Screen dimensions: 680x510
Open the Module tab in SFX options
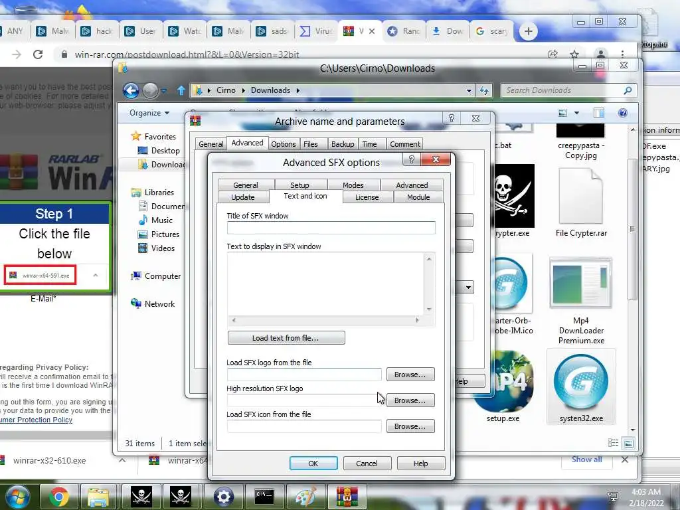[x=418, y=197]
